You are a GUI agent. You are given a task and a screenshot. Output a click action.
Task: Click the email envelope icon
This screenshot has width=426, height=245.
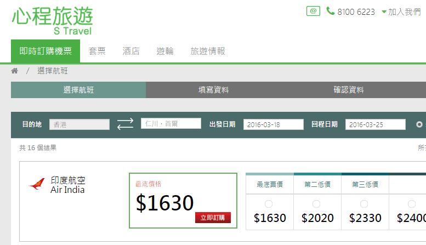coord(313,11)
